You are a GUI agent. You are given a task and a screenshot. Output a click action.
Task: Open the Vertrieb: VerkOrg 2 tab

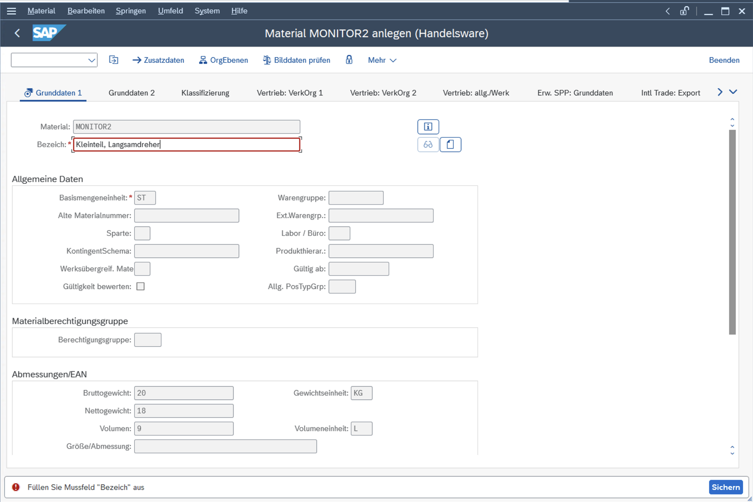coord(383,93)
